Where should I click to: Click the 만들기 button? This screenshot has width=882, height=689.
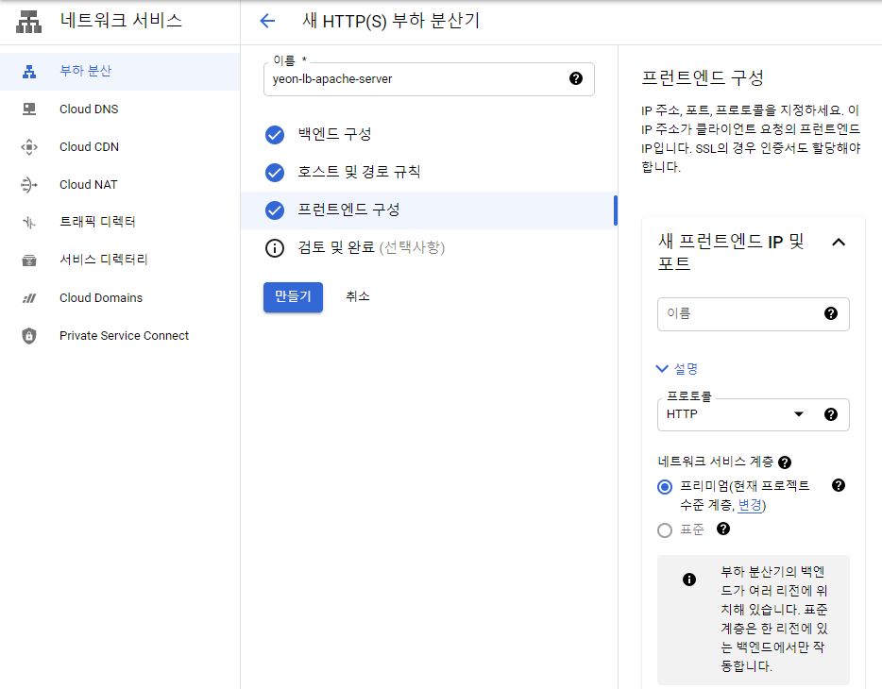[293, 296]
